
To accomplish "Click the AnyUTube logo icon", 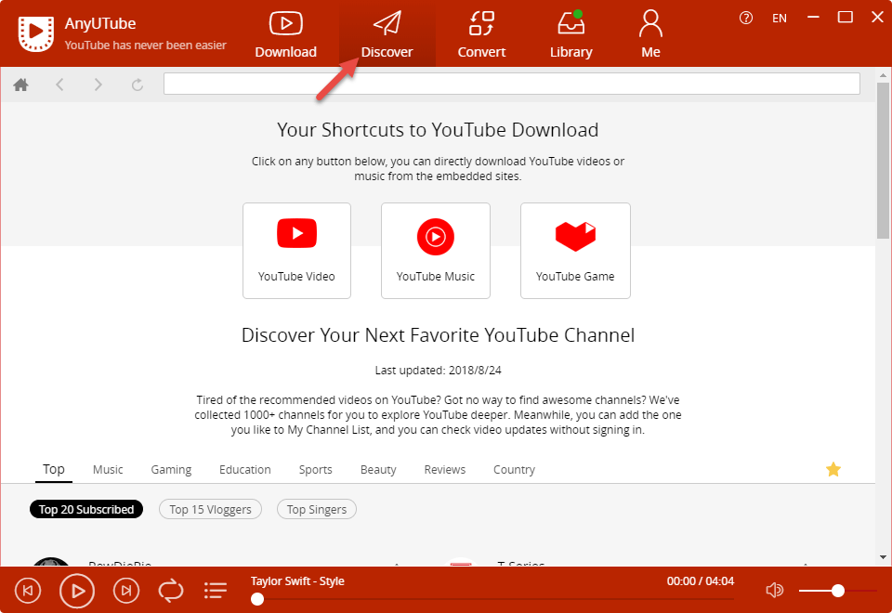I will point(36,33).
